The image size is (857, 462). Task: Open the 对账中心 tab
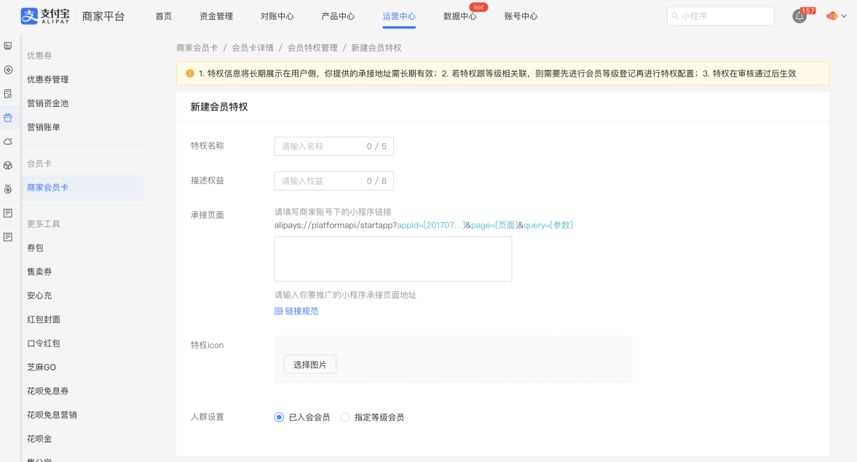point(277,17)
